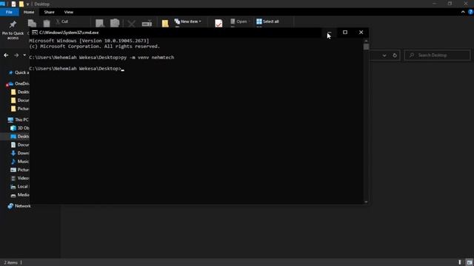Viewport: 474px width, 266px height.
Task: Click the Cut command in ribbon
Action: click(62, 21)
